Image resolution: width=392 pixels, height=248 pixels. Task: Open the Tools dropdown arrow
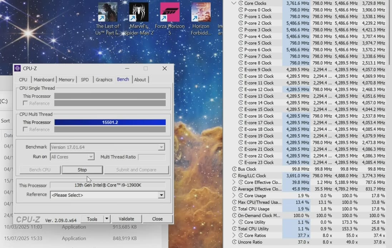(x=106, y=219)
